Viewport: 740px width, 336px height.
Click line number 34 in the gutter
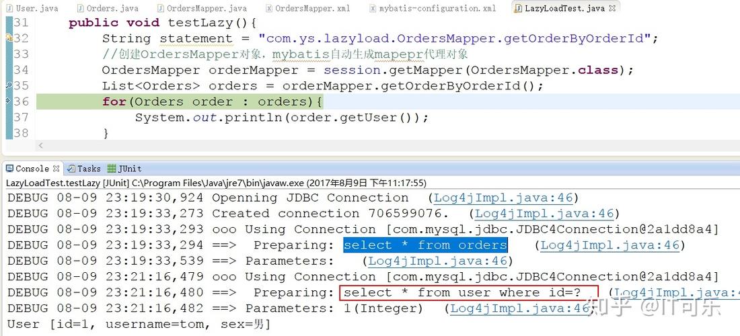pos(21,70)
